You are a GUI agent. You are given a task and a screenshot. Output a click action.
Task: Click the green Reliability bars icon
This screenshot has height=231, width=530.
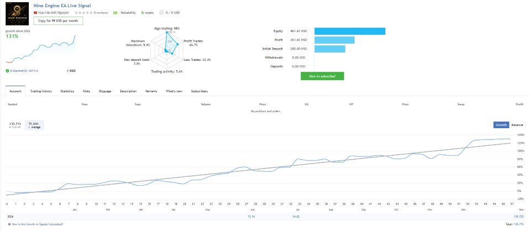115,13
